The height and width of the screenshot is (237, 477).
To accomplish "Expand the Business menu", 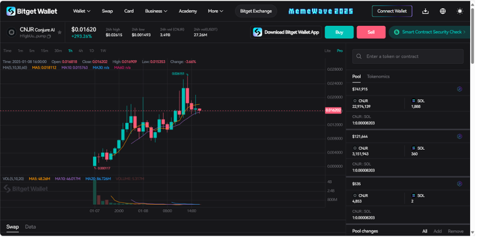I will pyautogui.click(x=156, y=11).
